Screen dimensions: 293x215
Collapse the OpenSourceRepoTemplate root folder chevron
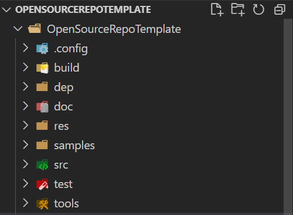18,29
